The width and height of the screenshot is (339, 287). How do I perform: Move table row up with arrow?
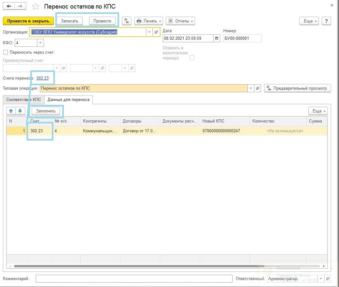[11, 111]
